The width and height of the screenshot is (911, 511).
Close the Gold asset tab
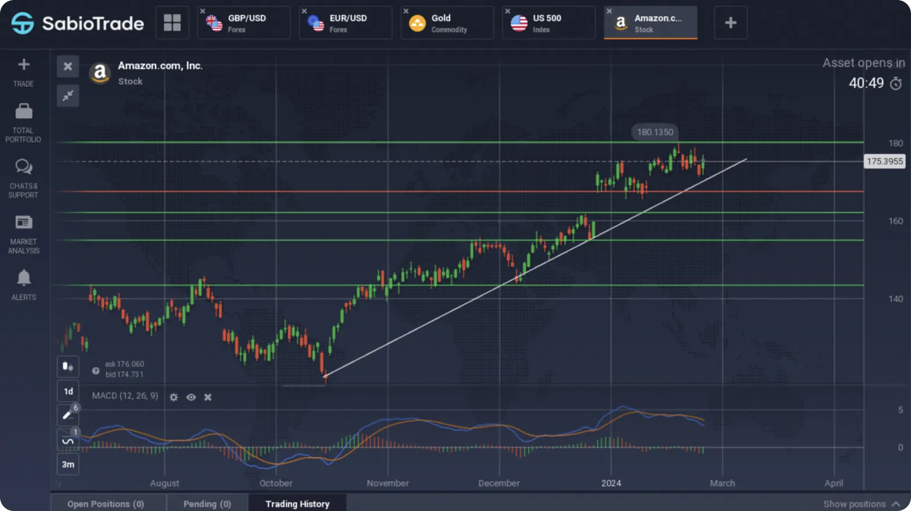pos(406,11)
